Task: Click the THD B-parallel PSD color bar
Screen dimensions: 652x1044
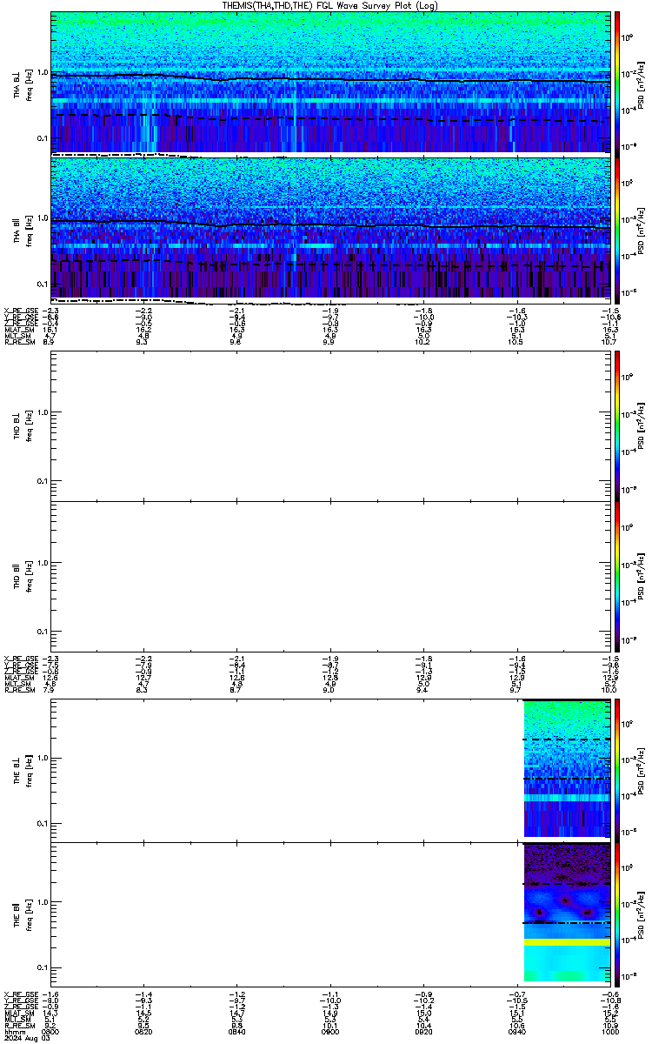Action: [x=618, y=576]
